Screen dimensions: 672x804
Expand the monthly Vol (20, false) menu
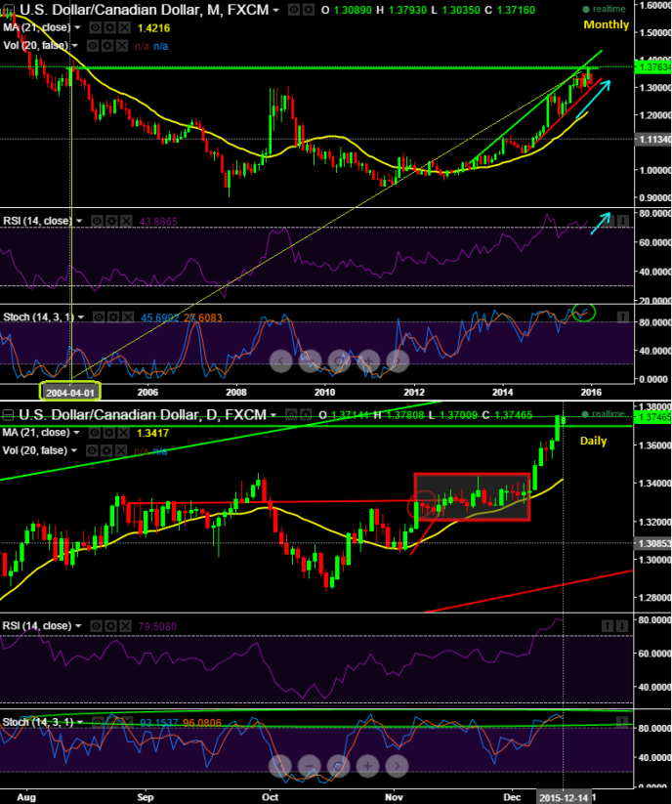click(x=75, y=46)
